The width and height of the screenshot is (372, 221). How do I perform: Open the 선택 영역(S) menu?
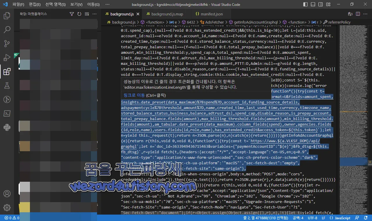click(x=56, y=4)
